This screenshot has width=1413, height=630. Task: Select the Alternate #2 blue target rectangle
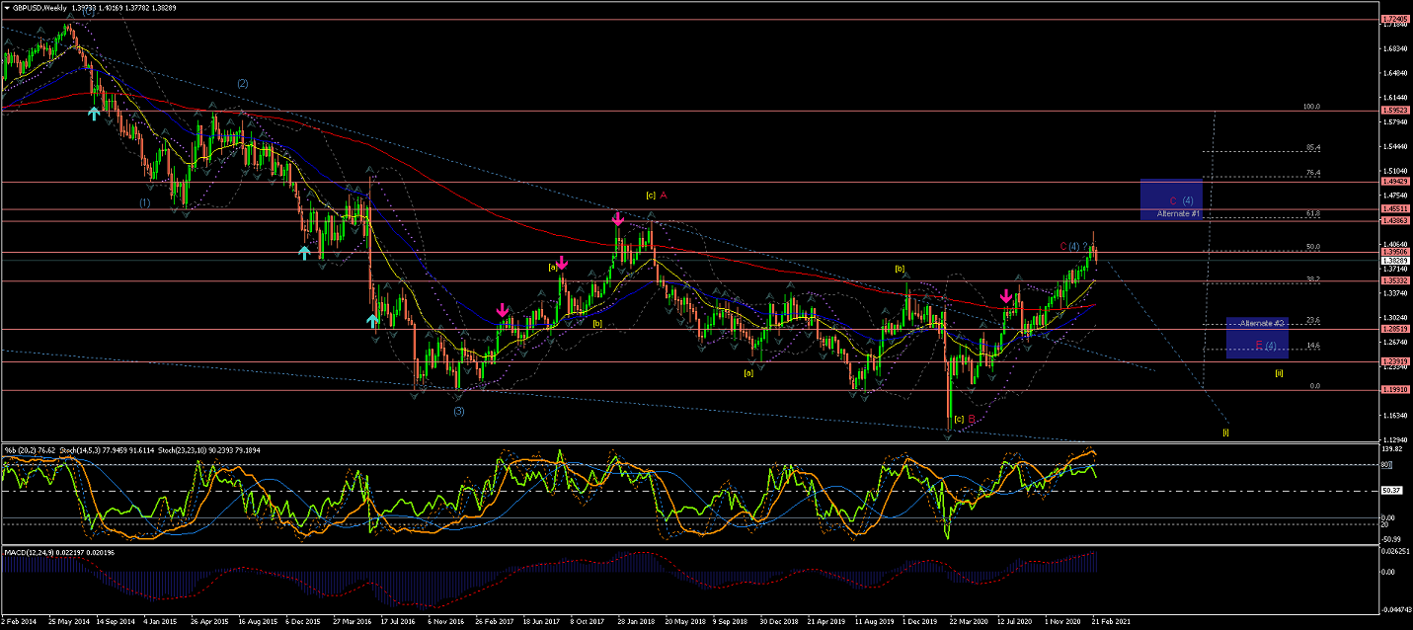tap(1257, 338)
